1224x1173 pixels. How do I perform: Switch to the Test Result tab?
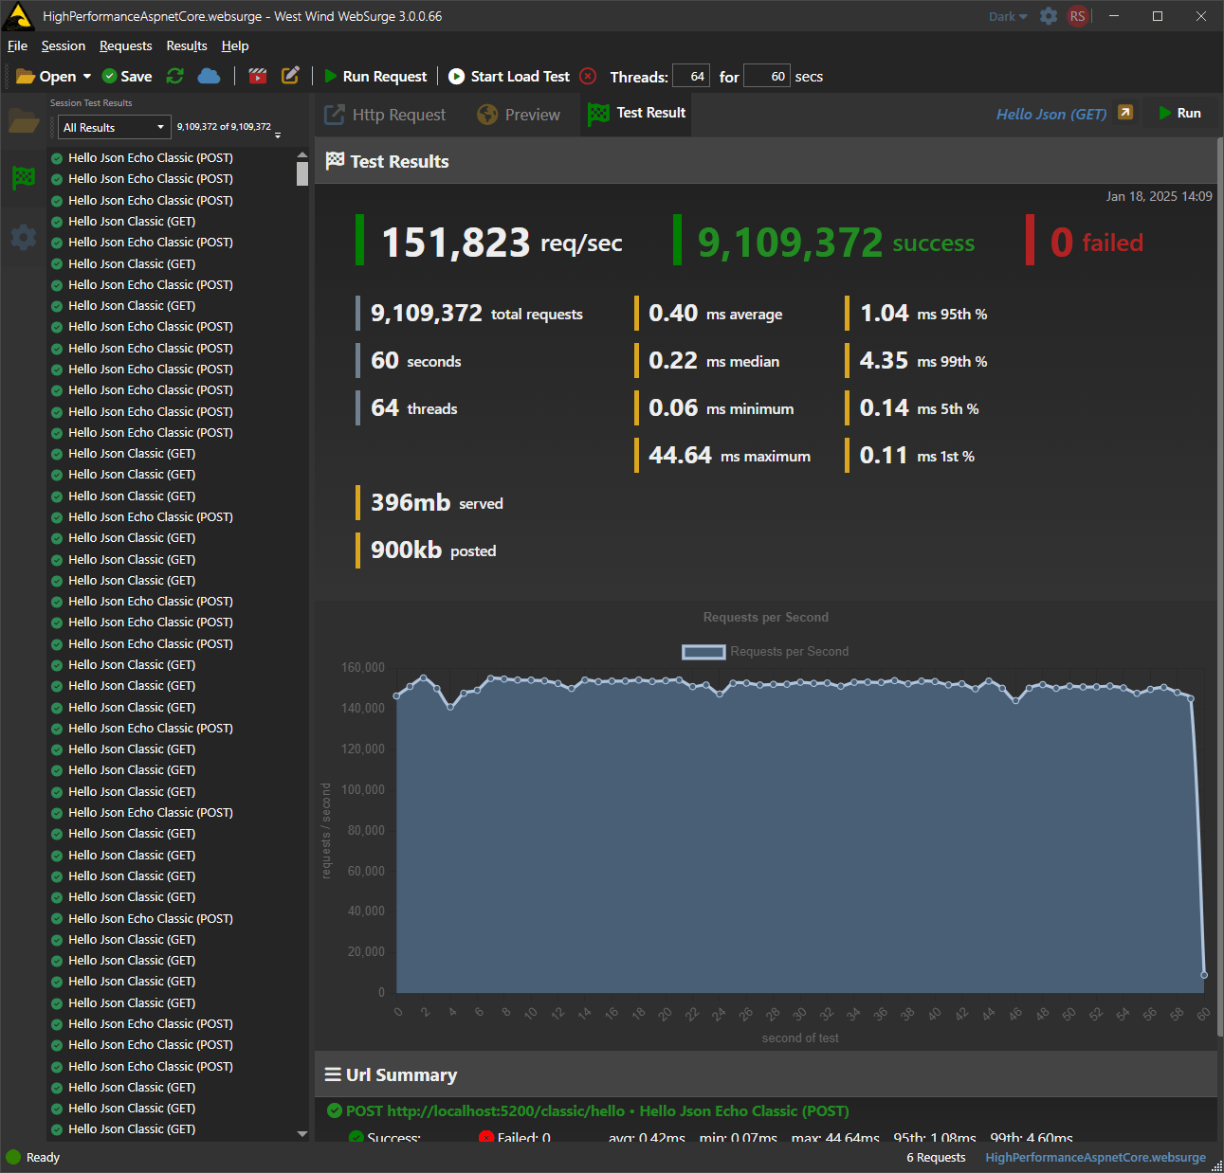tap(636, 113)
